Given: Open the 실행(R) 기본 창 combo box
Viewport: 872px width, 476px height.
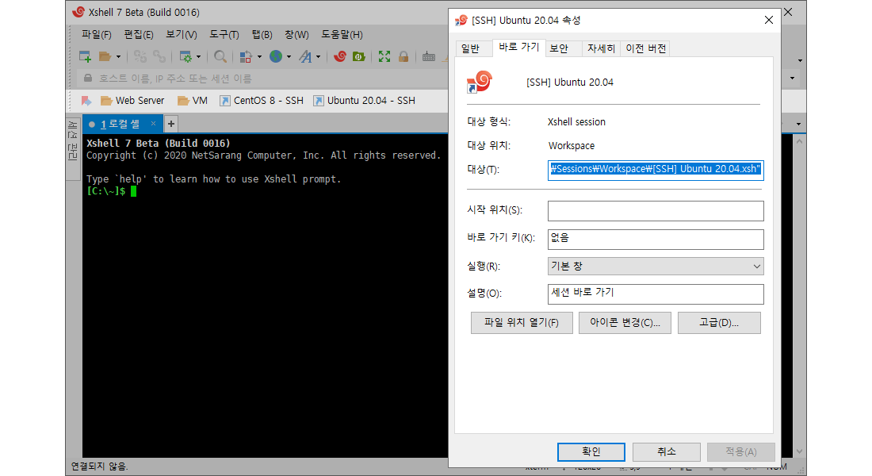Looking at the screenshot, I should coord(656,266).
